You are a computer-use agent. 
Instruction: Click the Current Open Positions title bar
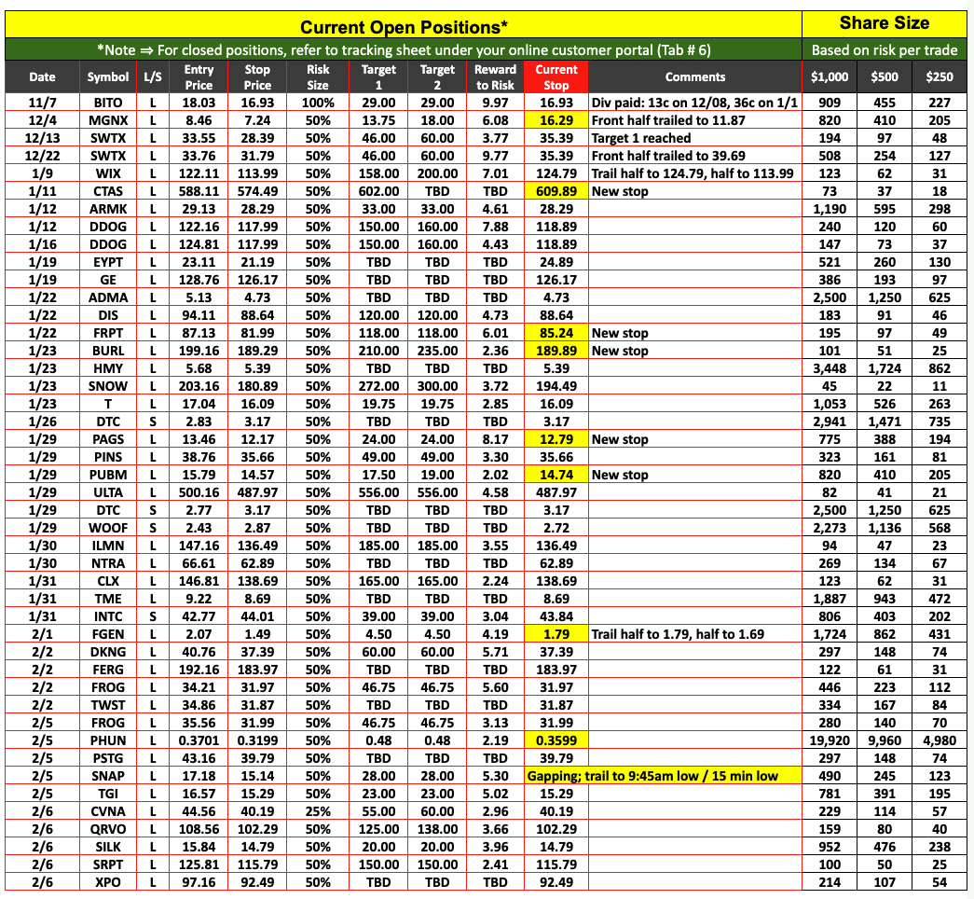(403, 25)
